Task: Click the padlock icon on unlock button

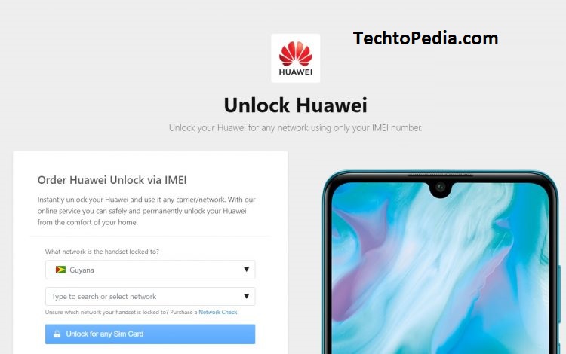Action: tap(57, 334)
